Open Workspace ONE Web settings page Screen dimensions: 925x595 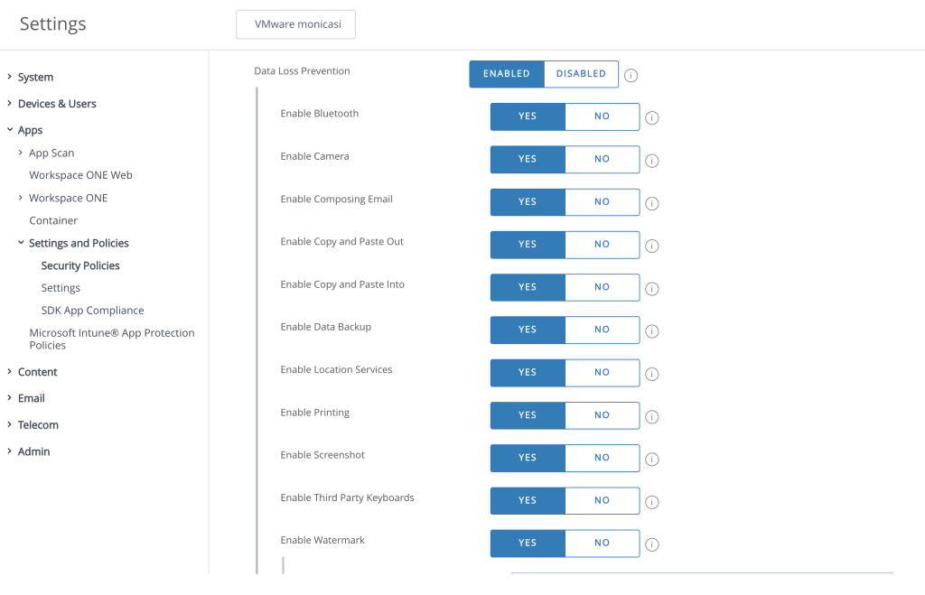click(x=80, y=175)
